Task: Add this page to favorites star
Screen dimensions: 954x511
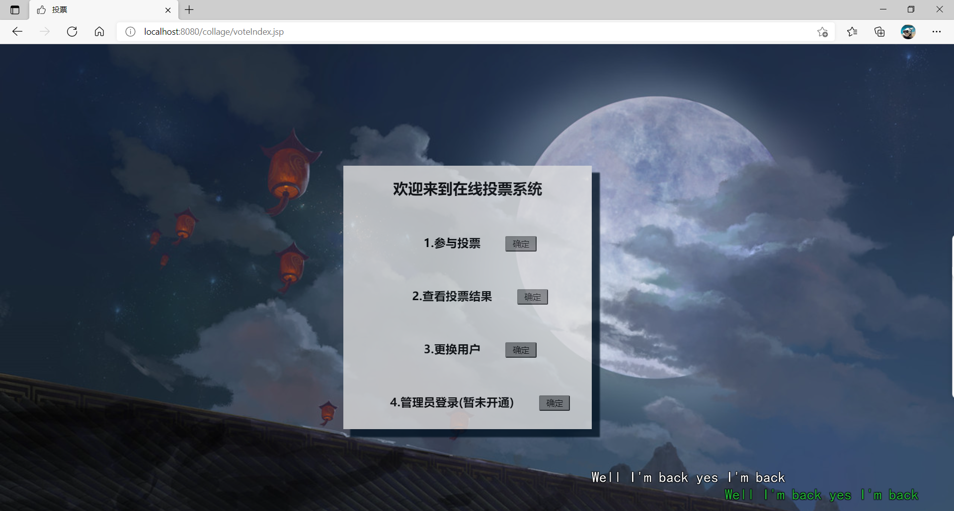Action: 822,32
